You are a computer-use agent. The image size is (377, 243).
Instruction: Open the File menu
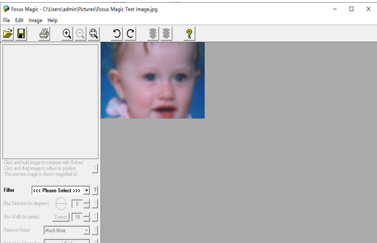[6, 20]
